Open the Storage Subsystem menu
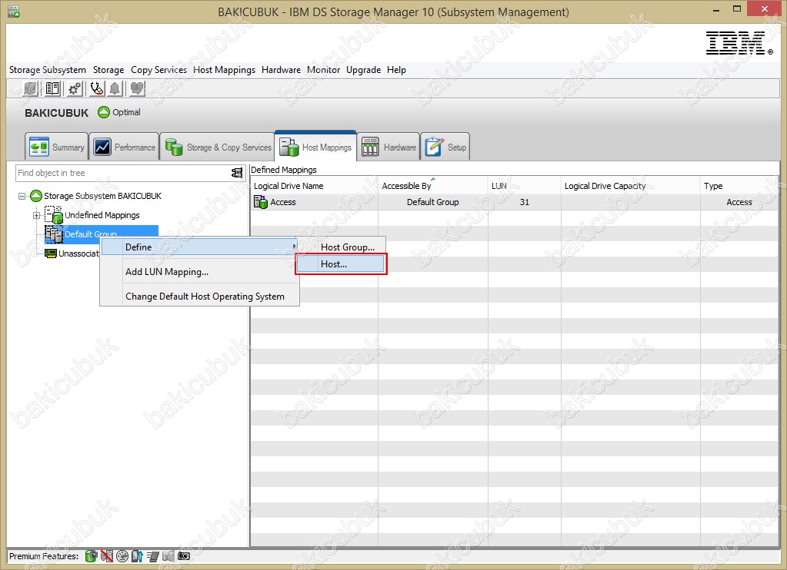The image size is (787, 570). [x=48, y=70]
